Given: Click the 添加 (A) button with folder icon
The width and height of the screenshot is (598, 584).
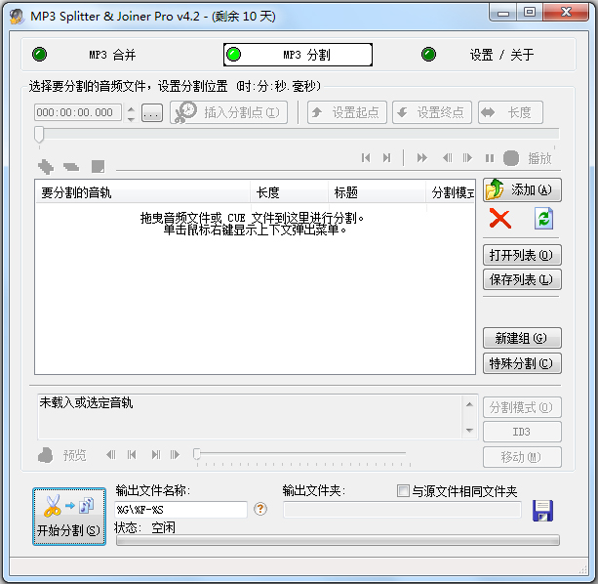Looking at the screenshot, I should (x=522, y=189).
